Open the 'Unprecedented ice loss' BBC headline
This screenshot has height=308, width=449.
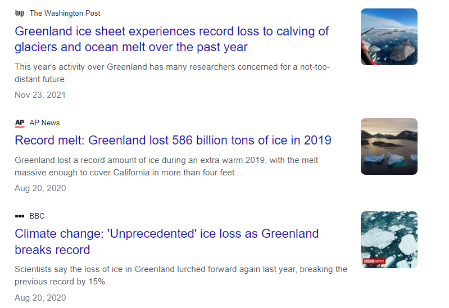pos(167,242)
